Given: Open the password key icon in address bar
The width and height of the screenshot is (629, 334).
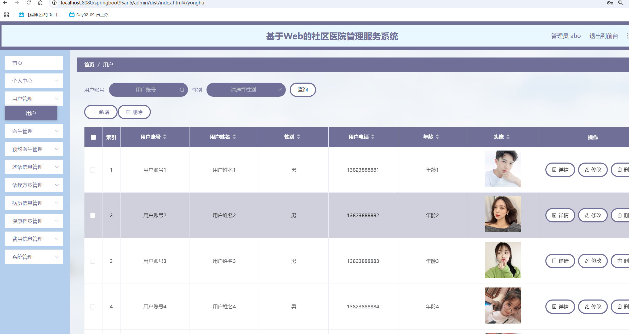Looking at the screenshot, I should click(x=610, y=3).
